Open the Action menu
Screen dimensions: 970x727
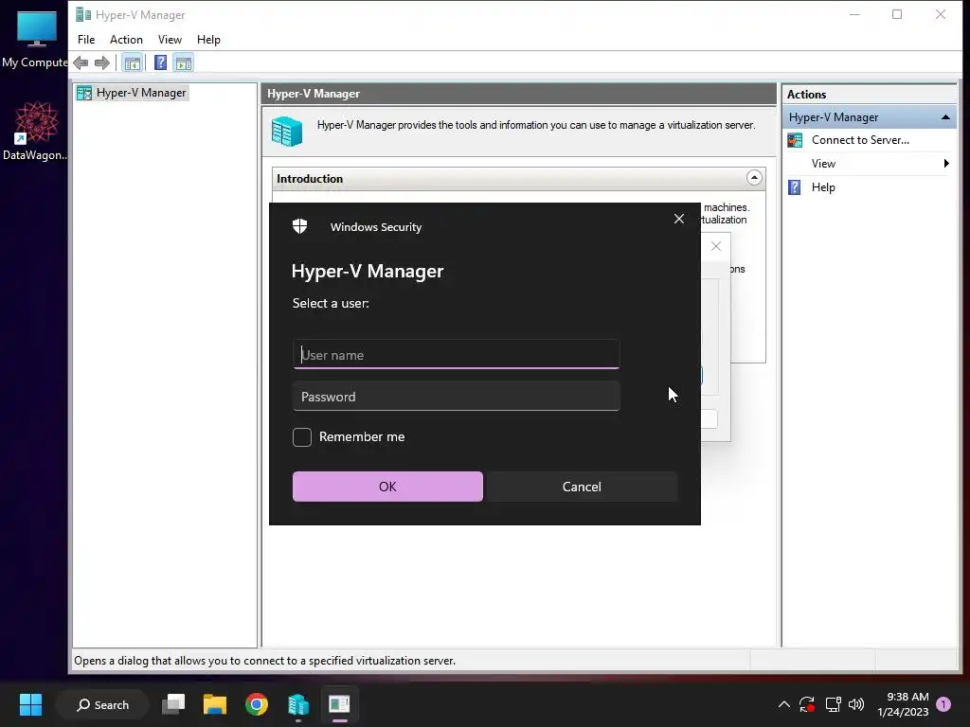click(x=126, y=40)
